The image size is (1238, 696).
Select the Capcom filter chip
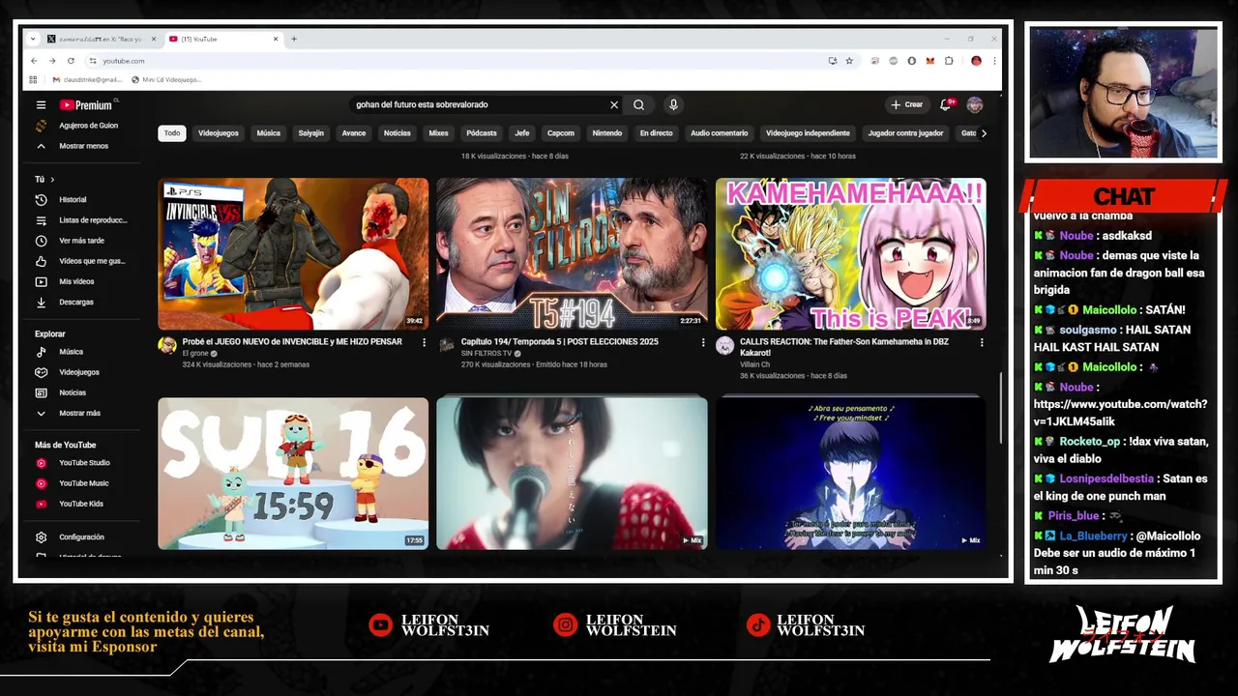click(x=561, y=133)
